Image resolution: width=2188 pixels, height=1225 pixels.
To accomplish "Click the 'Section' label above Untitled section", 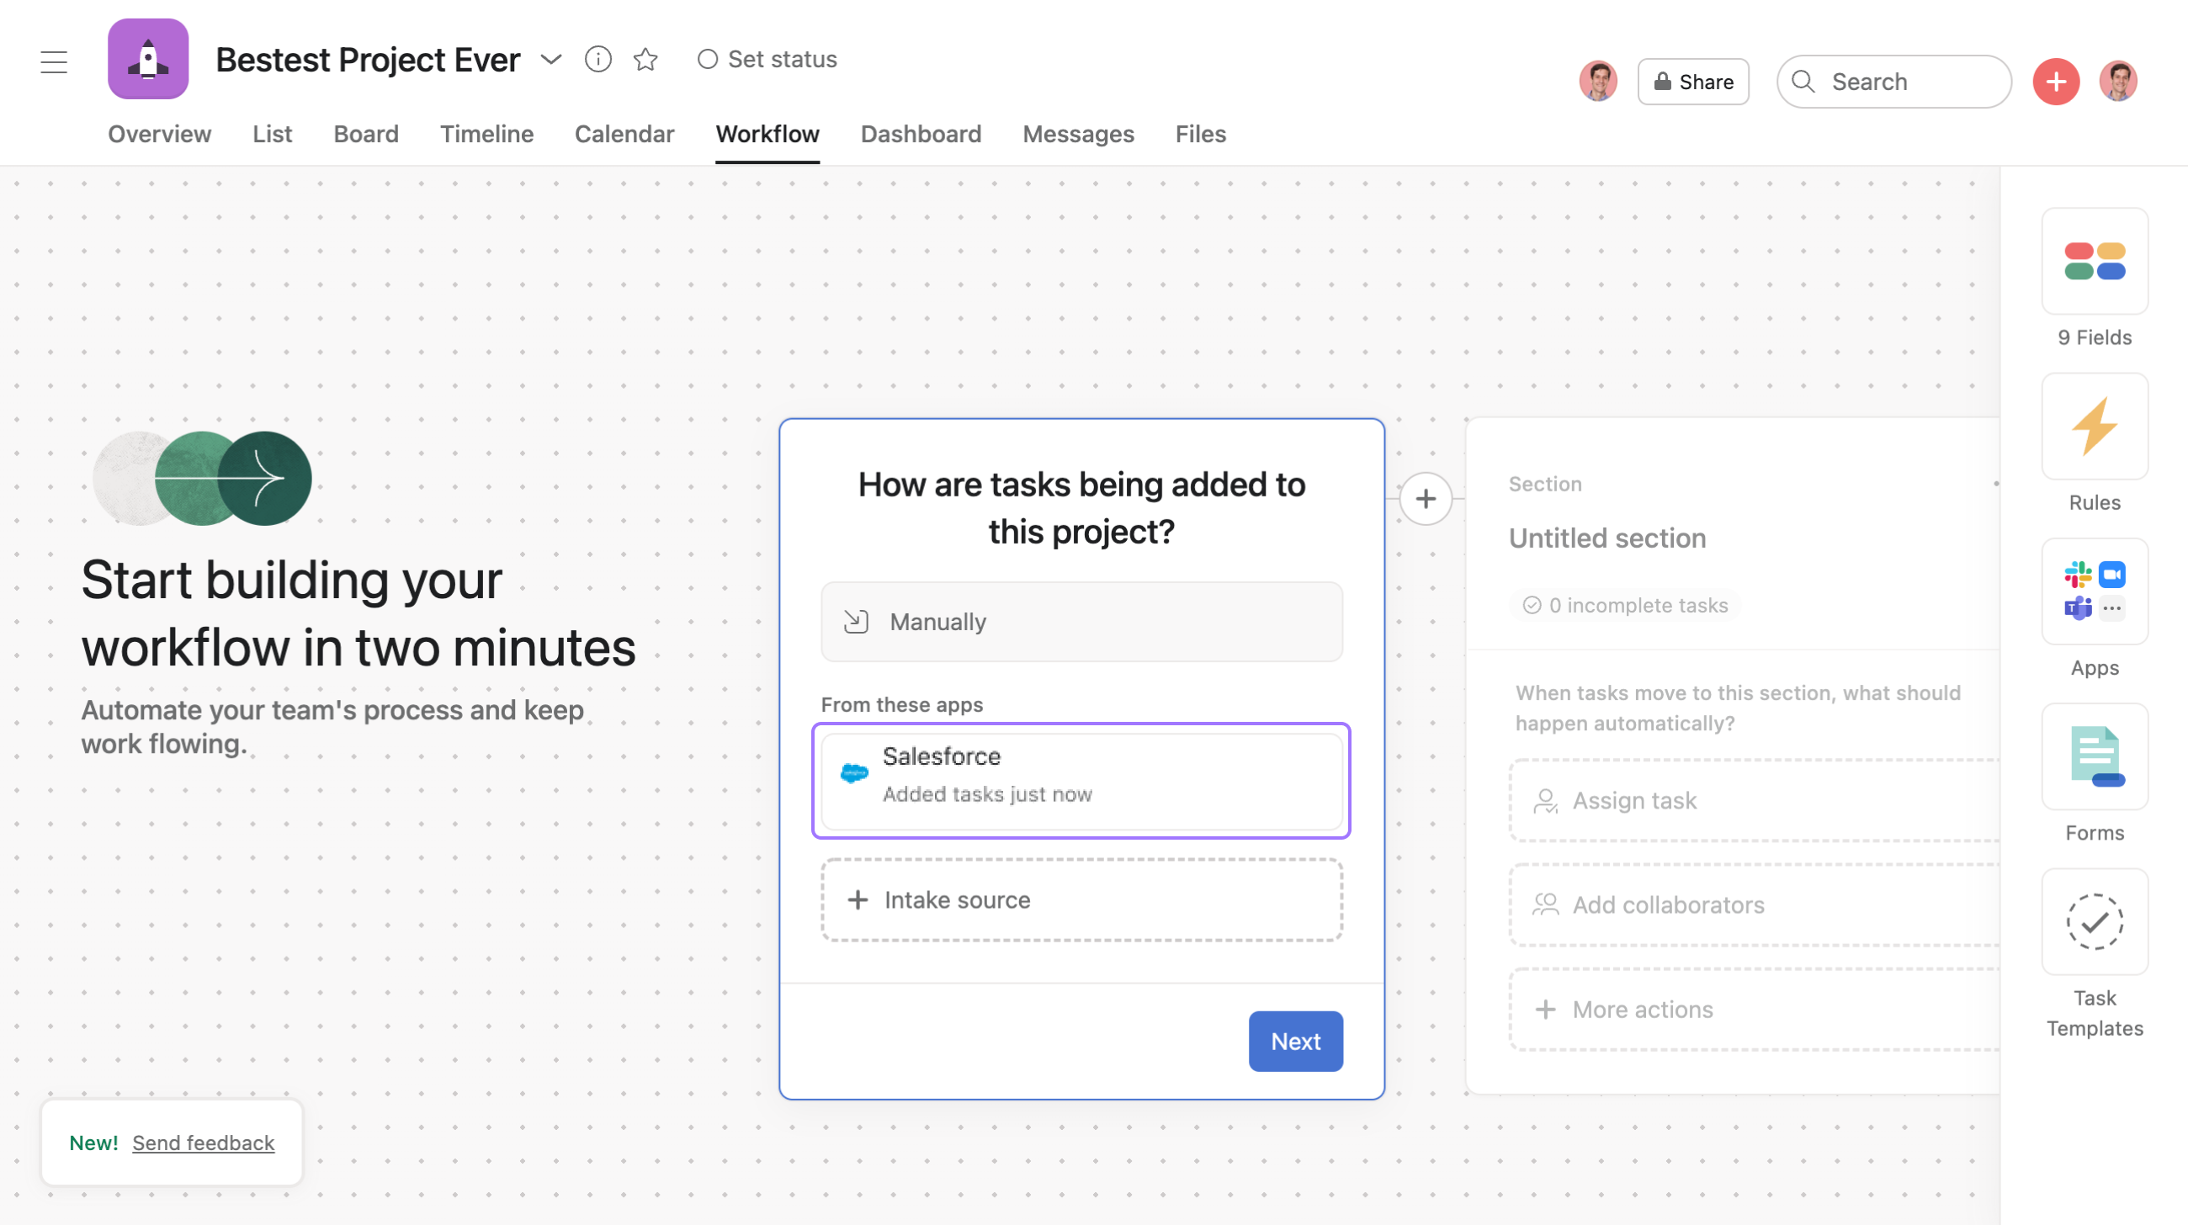I will pos(1545,484).
